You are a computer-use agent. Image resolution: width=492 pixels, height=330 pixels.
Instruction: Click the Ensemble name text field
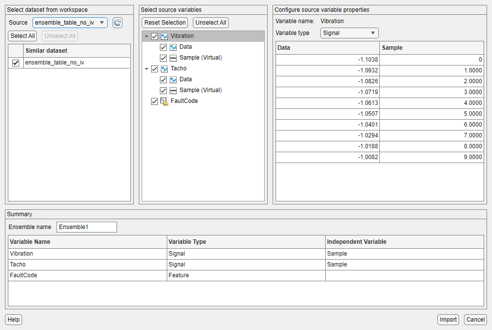point(87,227)
